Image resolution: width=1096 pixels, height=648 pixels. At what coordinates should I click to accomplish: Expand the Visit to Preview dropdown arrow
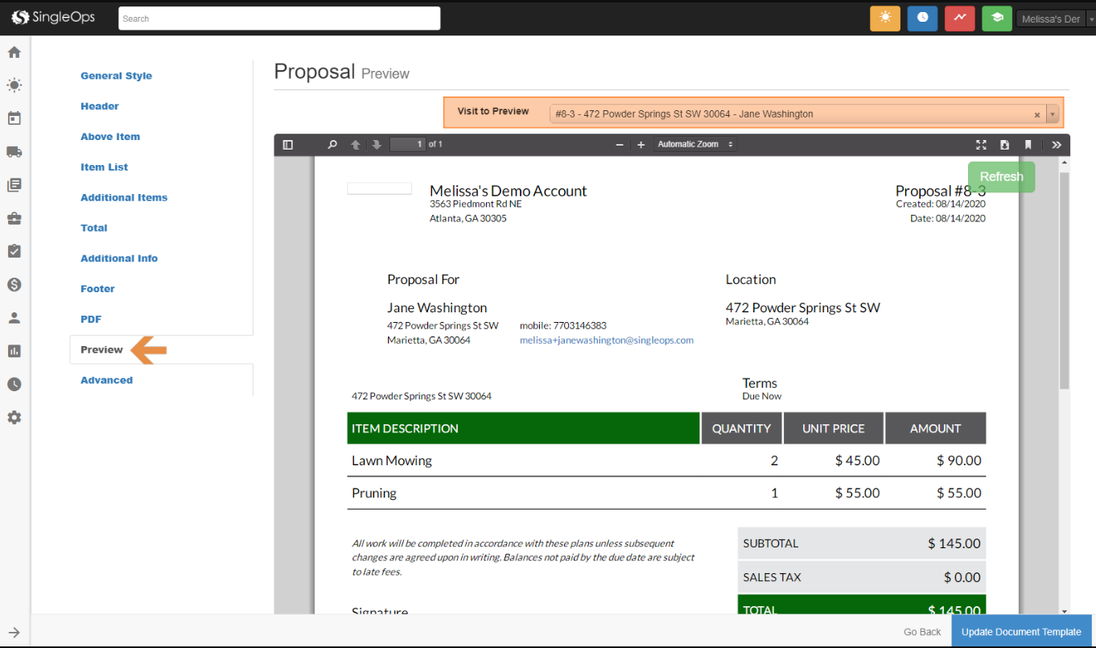point(1053,114)
